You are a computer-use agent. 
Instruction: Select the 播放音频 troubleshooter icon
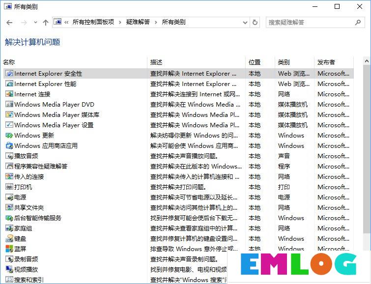(x=9, y=156)
